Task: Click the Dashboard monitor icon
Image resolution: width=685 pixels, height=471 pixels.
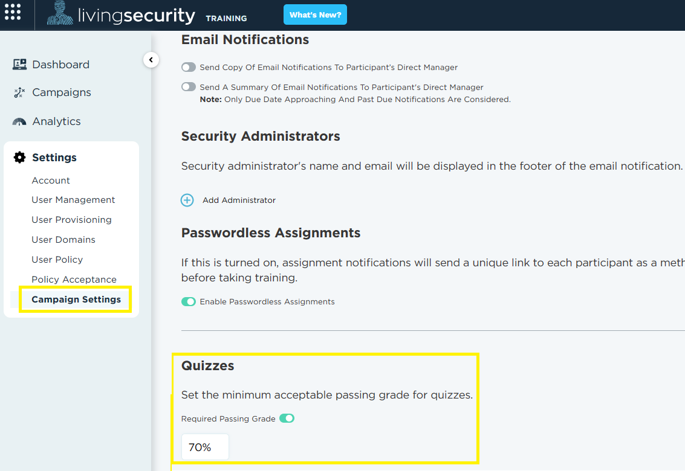Action: (19, 65)
